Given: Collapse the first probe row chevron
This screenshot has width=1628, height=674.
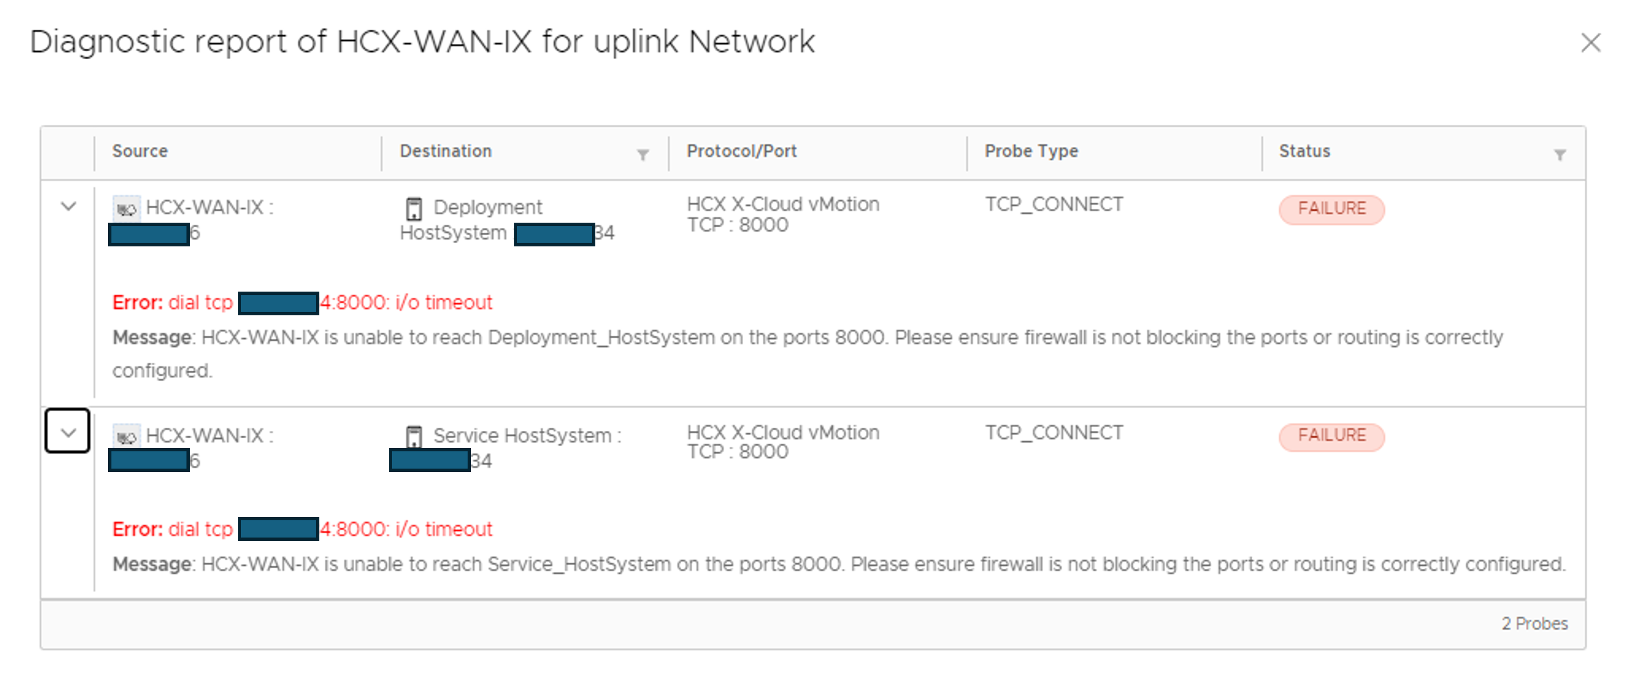Looking at the screenshot, I should [68, 206].
